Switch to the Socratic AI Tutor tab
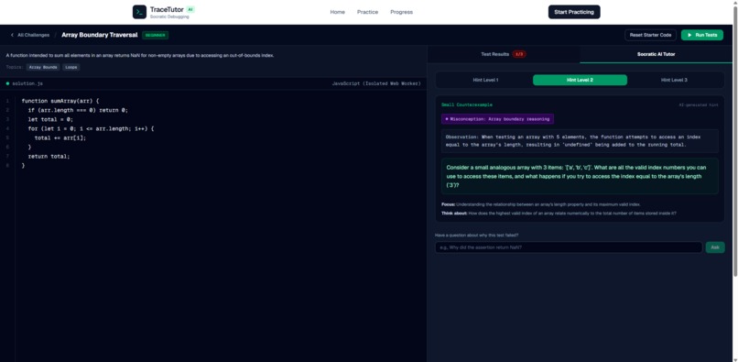Image resolution: width=738 pixels, height=362 pixels. [657, 54]
